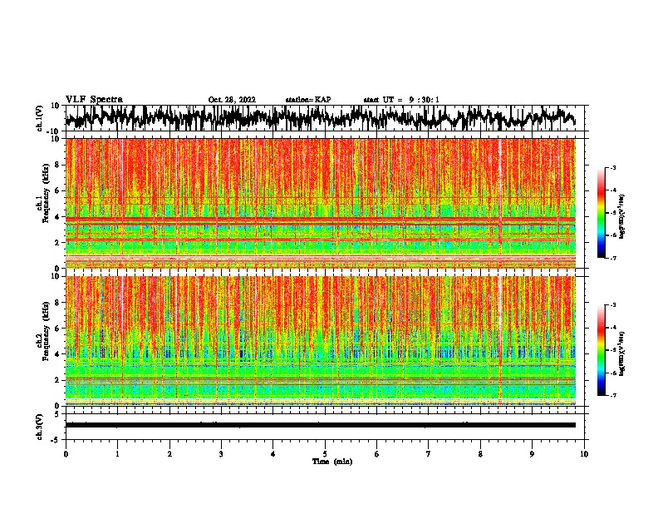Click the 'station=KAP' header label
658x509 pixels.
point(308,100)
